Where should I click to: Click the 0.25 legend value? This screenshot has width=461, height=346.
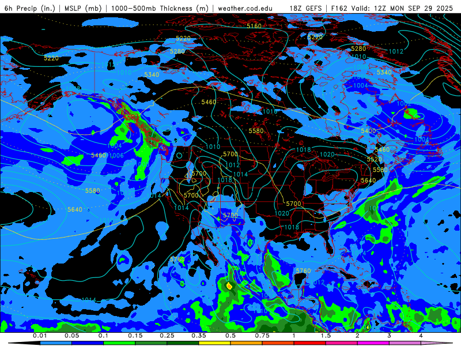(167, 336)
